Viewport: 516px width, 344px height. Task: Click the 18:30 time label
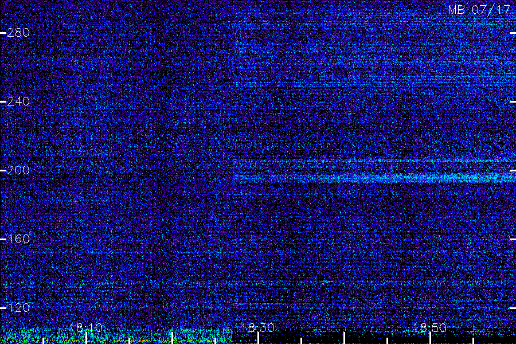point(257,328)
